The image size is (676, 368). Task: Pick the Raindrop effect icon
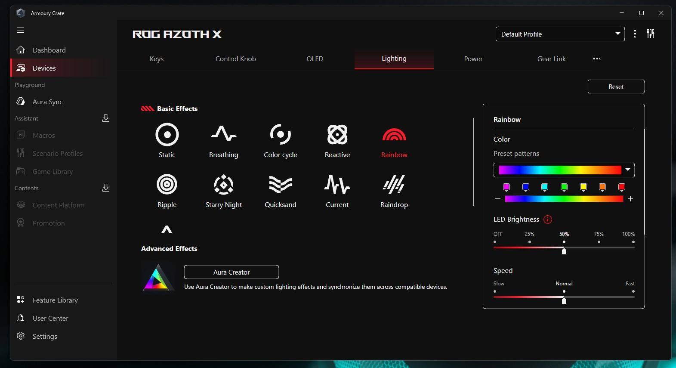394,185
